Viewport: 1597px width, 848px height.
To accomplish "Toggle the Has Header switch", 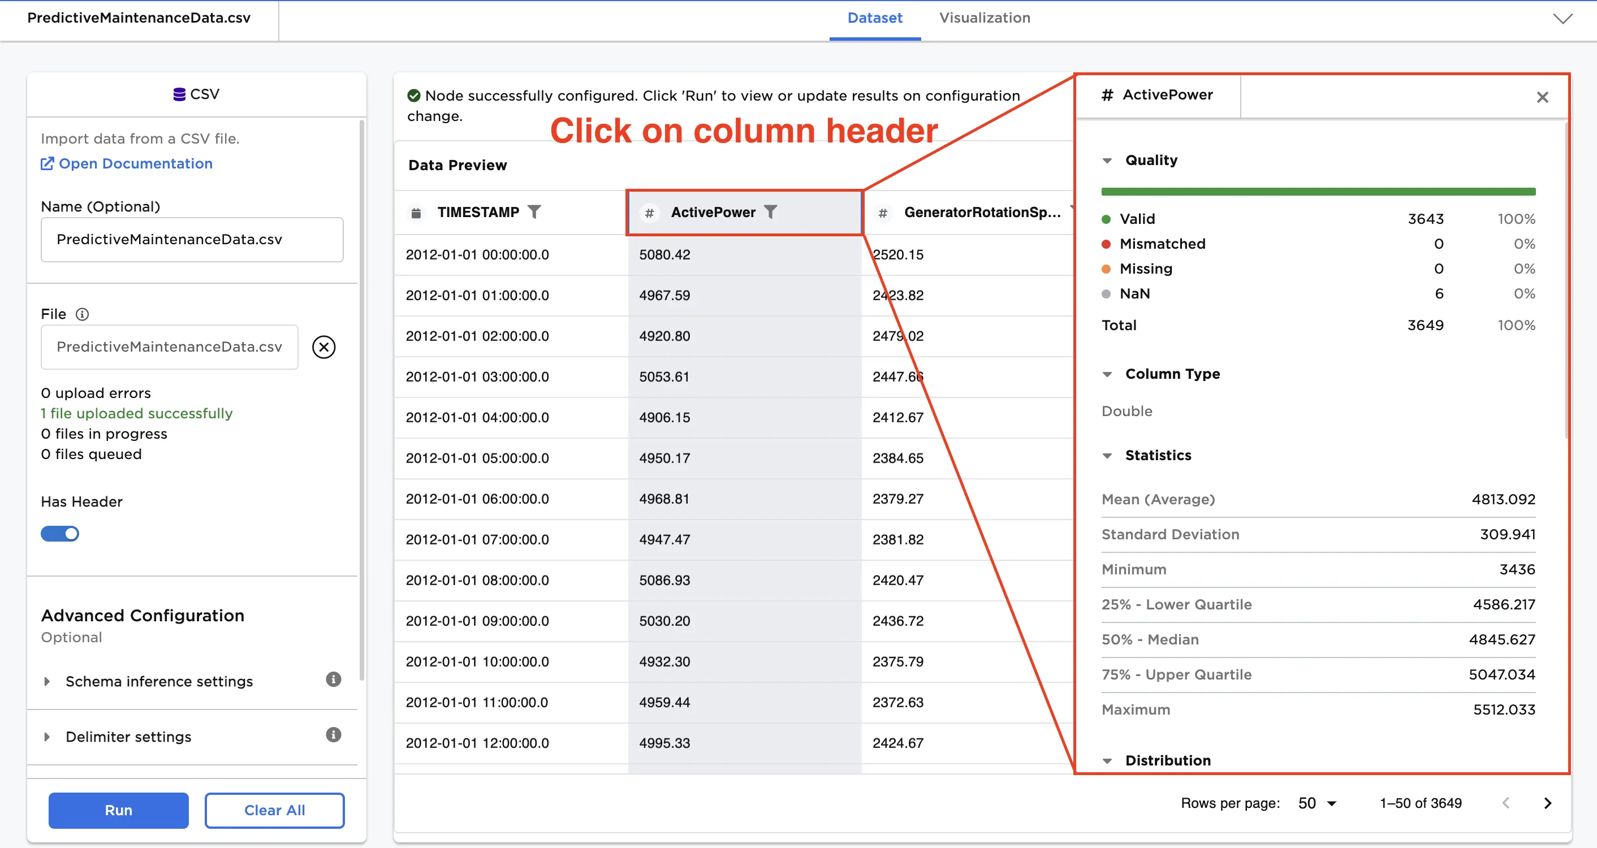I will coord(59,534).
